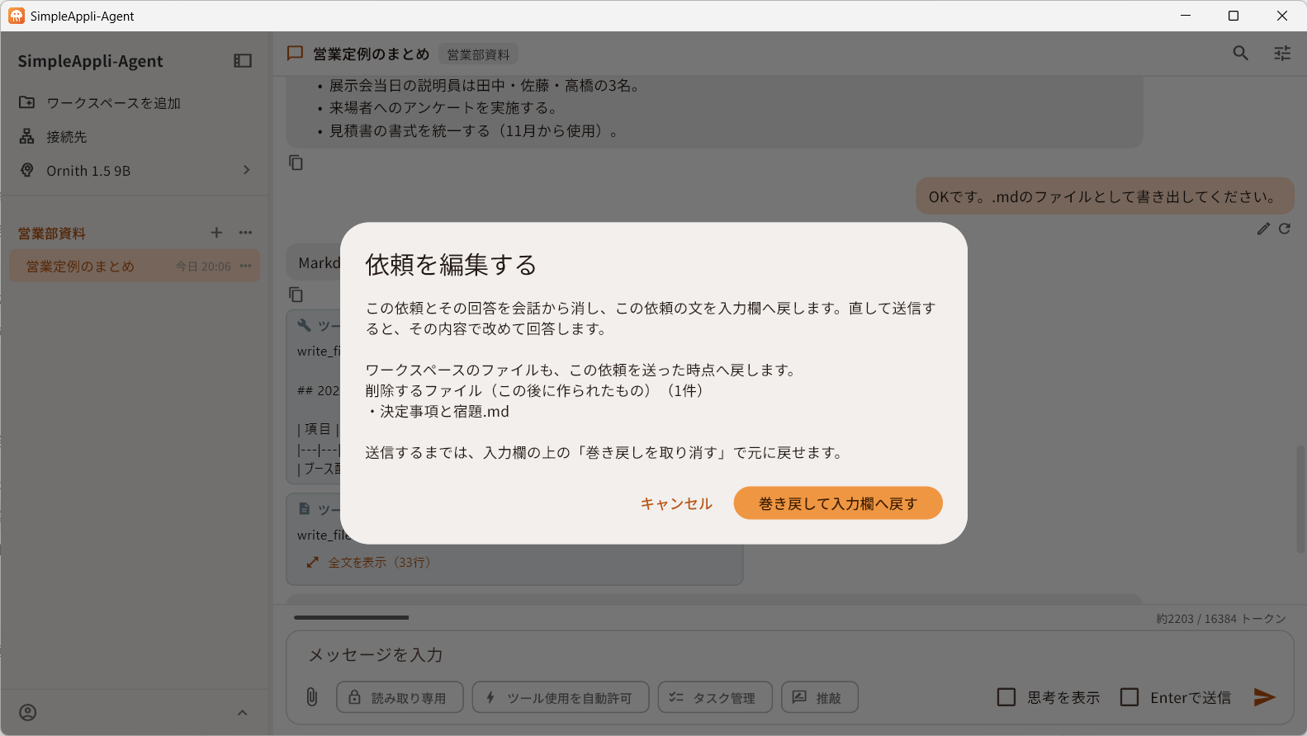Click the add workspace folder icon
The image size is (1307, 736).
[x=27, y=102]
